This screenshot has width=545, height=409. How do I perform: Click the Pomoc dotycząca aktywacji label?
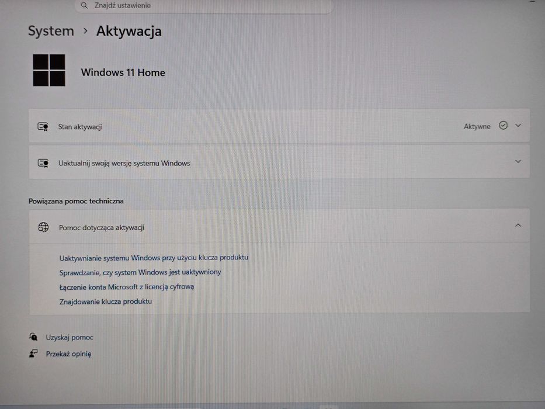pyautogui.click(x=102, y=228)
